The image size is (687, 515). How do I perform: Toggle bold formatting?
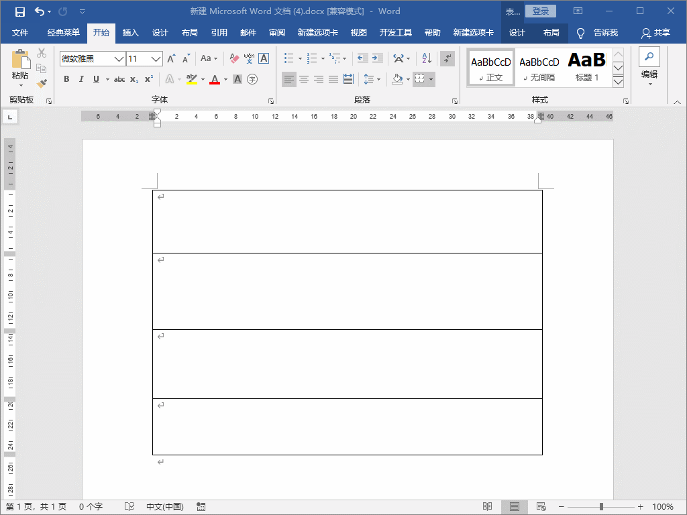66,79
